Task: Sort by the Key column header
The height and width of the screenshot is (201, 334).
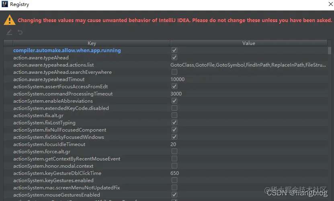Action: tap(92, 43)
